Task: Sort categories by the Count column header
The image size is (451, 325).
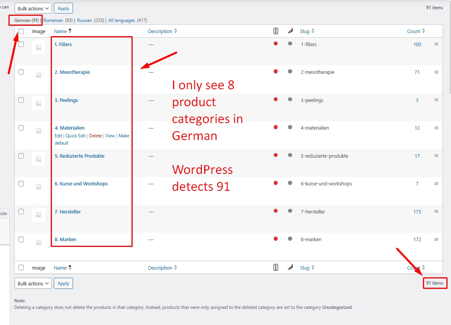Action: point(414,31)
